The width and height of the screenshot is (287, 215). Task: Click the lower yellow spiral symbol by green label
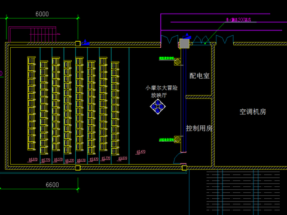pos(178,139)
